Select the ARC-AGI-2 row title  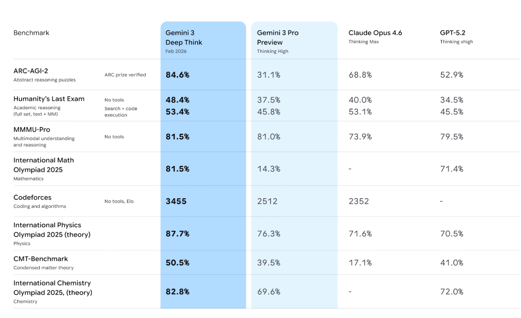31,70
